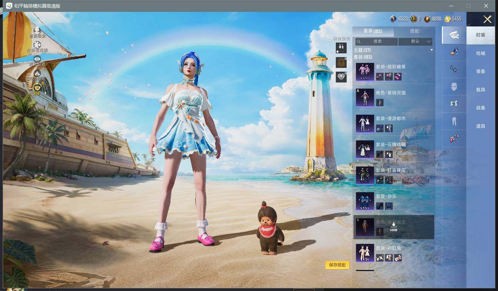The height and width of the screenshot is (291, 498).
Task: Open the flame-shaped icon below the eye
Action: pyautogui.click(x=37, y=73)
